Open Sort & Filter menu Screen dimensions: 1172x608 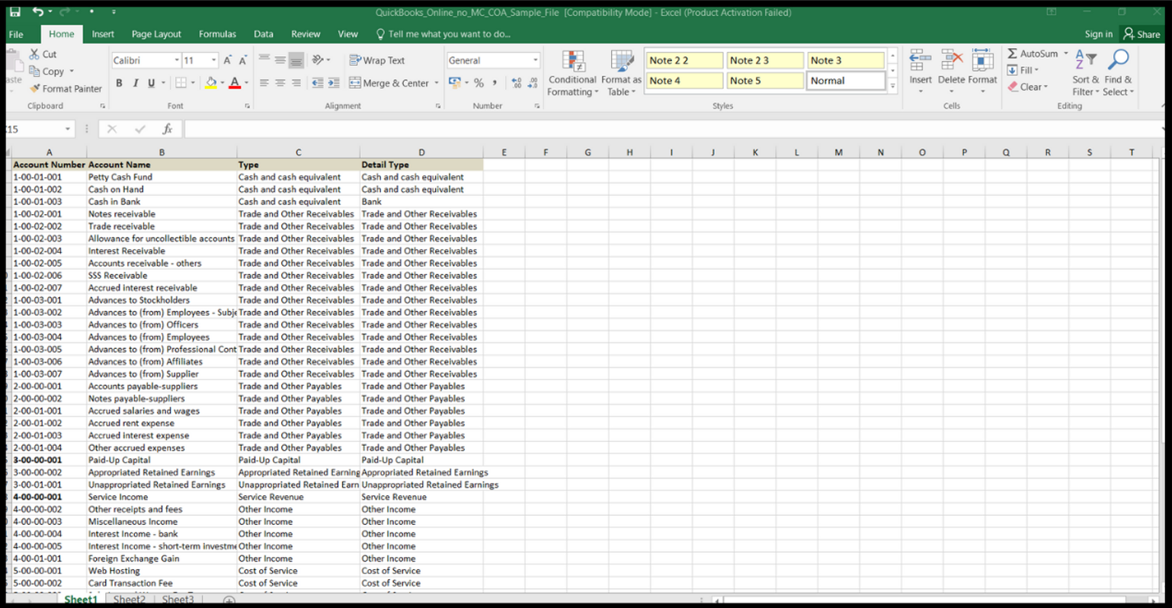(x=1085, y=74)
